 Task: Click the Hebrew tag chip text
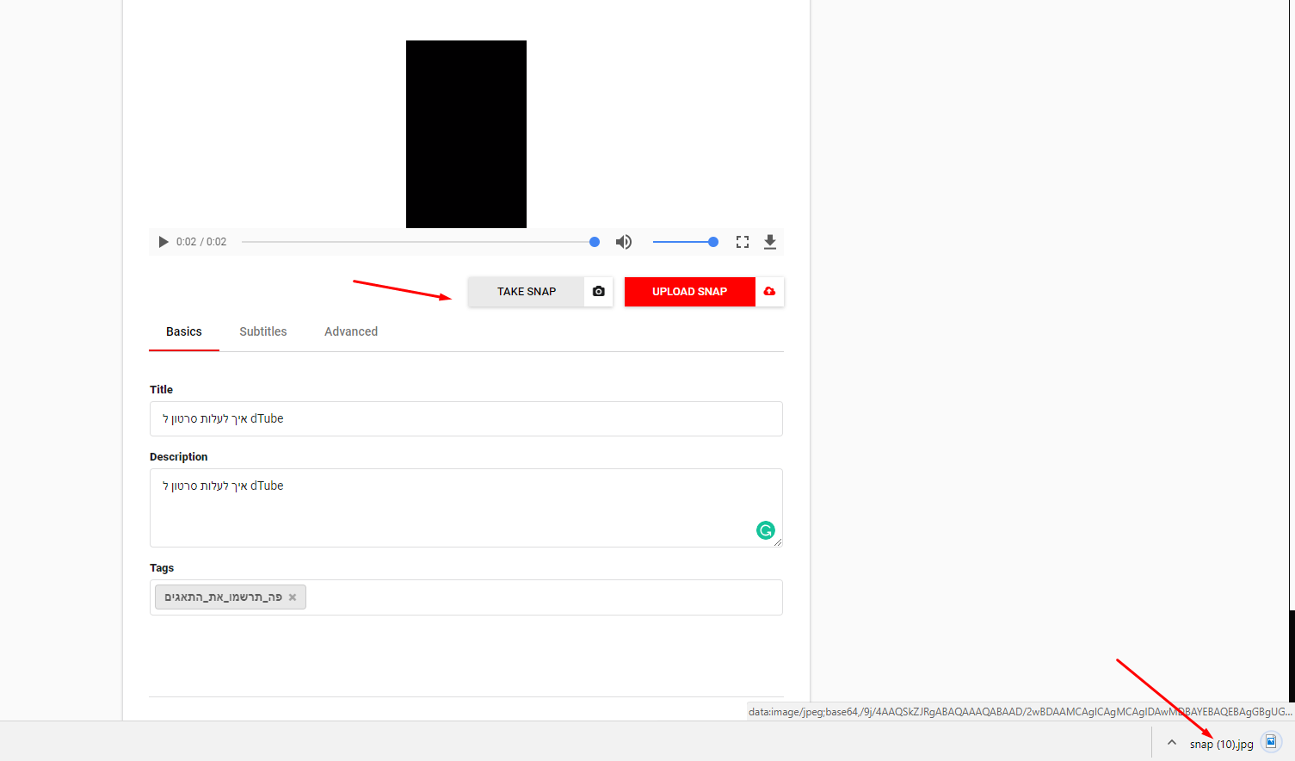[223, 597]
